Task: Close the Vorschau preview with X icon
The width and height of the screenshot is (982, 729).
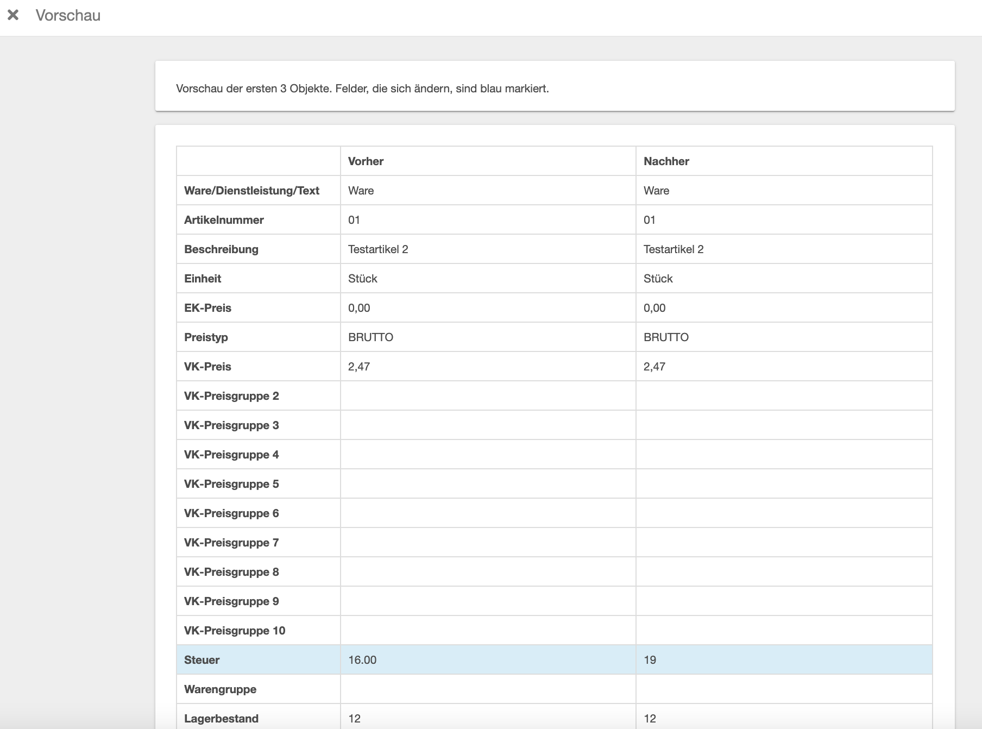Action: [x=13, y=15]
